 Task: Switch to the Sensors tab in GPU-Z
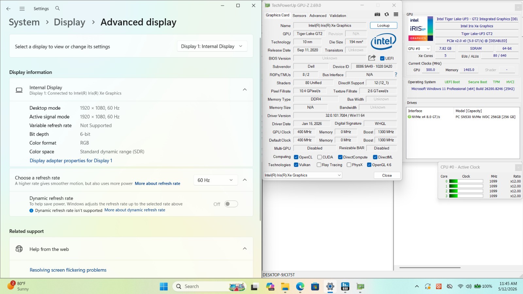[x=299, y=15]
